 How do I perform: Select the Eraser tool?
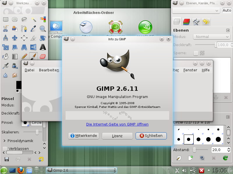[43, 56]
